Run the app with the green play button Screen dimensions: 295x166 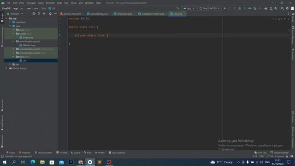coord(225,8)
